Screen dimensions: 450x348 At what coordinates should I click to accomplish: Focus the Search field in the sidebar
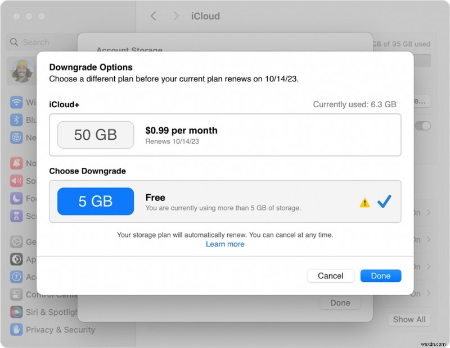point(42,42)
